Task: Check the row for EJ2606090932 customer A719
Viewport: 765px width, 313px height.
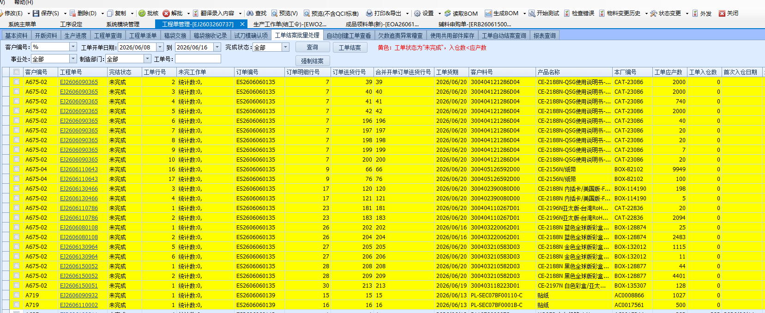Action: point(17,295)
